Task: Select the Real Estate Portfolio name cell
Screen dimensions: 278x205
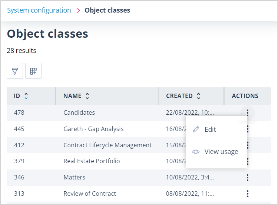Action: (x=92, y=161)
